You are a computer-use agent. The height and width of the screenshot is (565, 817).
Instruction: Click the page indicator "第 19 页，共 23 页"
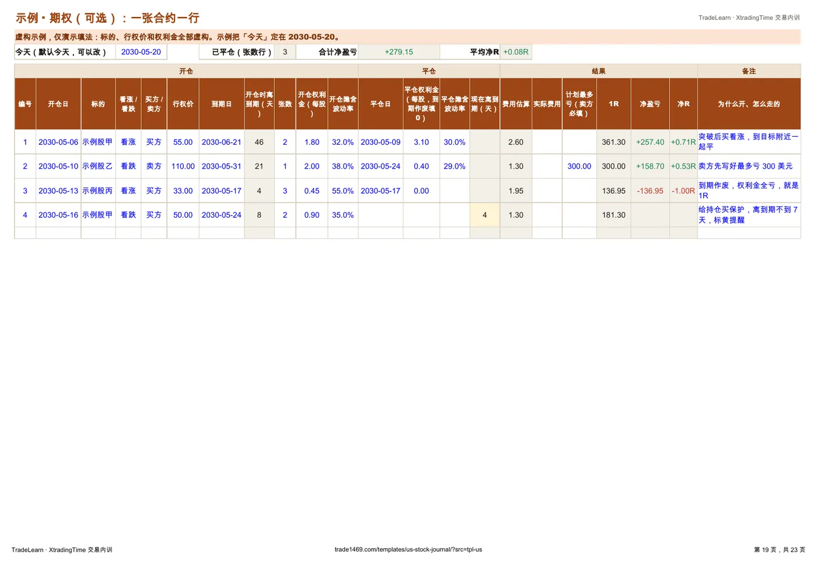coord(779,549)
